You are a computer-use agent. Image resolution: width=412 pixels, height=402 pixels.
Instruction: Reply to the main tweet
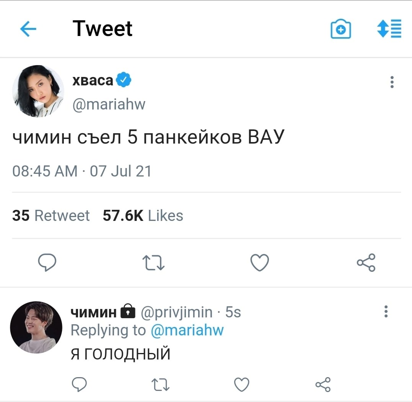47,263
